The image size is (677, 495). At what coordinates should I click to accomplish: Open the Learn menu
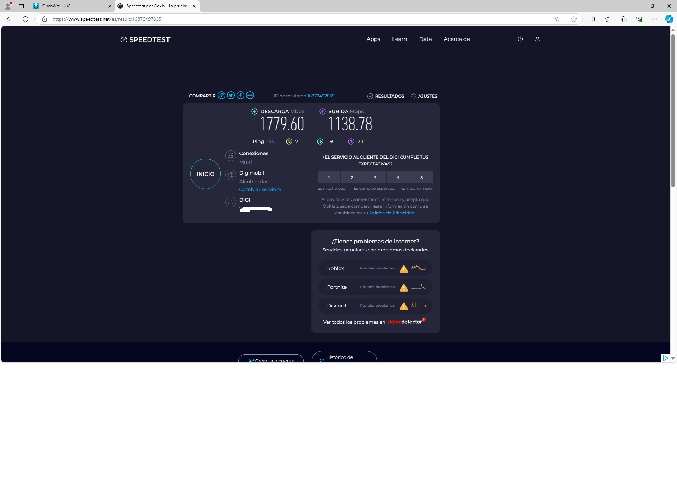[x=400, y=39]
